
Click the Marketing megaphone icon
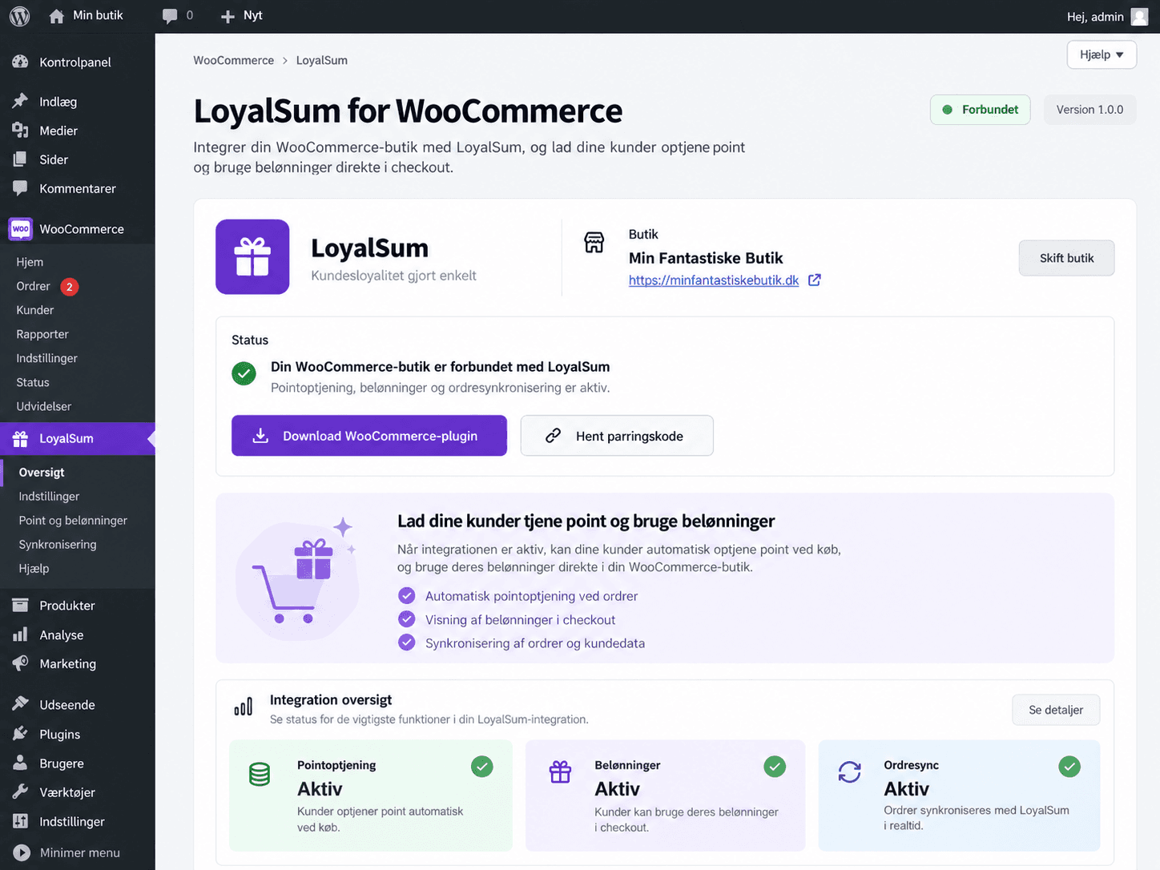[20, 663]
